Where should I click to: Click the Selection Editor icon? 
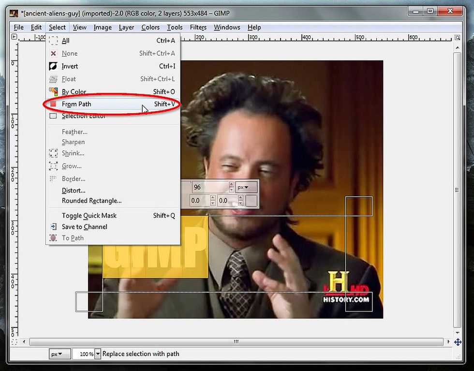coord(53,116)
